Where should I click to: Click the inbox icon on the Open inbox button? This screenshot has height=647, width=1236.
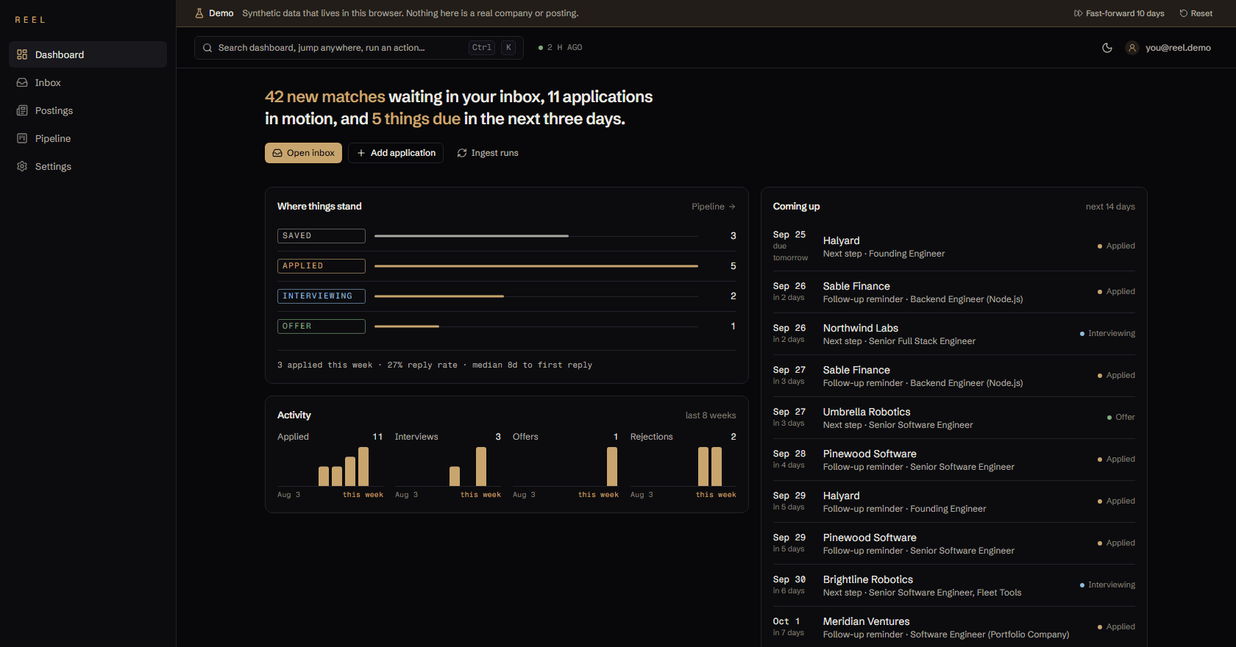(277, 153)
